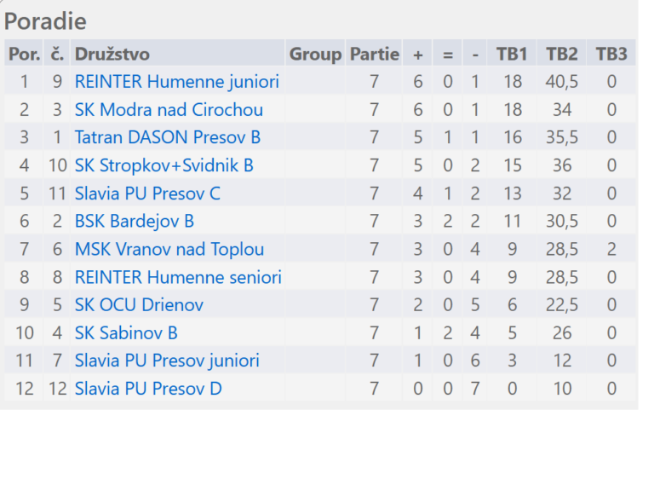Select the Poradie section heading

45,20
